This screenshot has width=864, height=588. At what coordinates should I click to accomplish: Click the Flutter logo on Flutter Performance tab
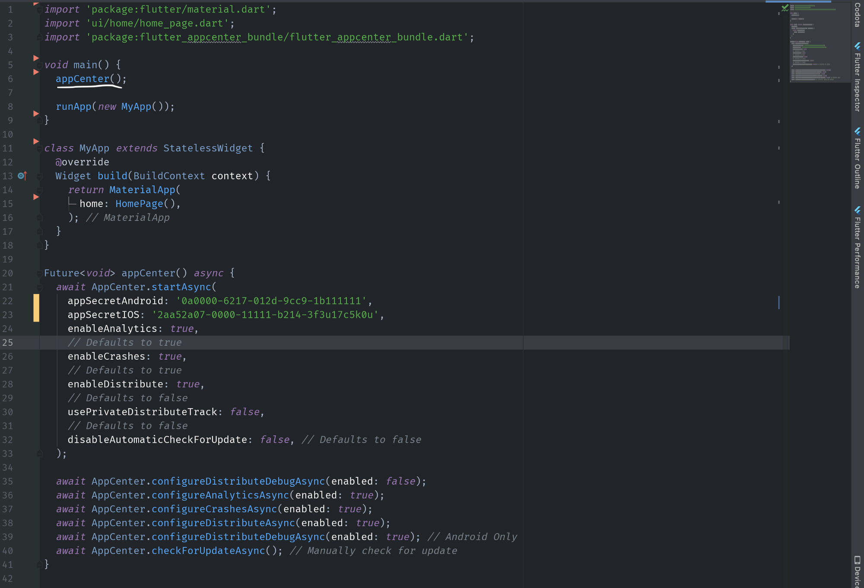pyautogui.click(x=858, y=210)
